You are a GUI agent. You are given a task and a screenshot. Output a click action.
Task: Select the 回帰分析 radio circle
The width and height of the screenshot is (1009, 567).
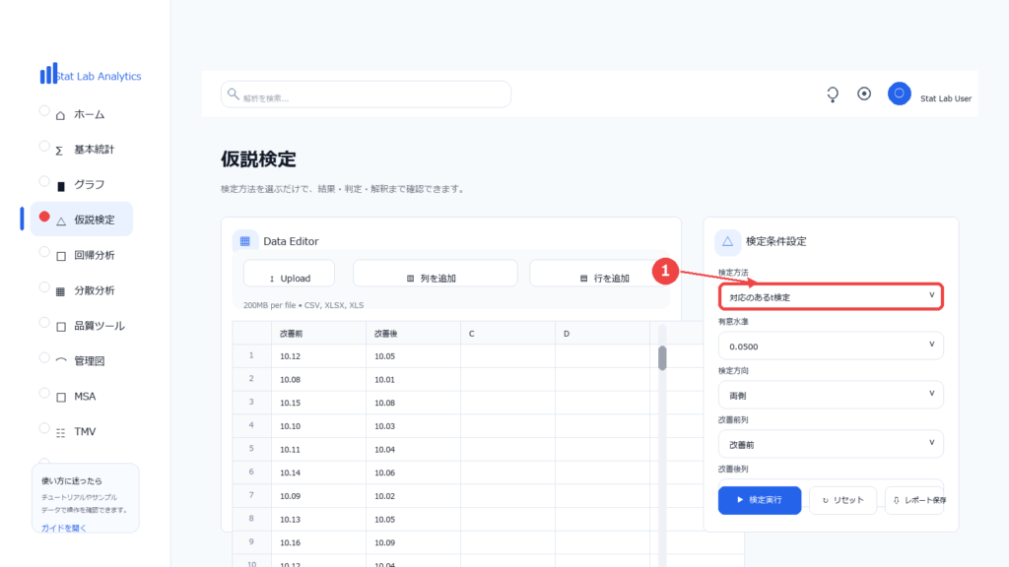[x=44, y=252]
